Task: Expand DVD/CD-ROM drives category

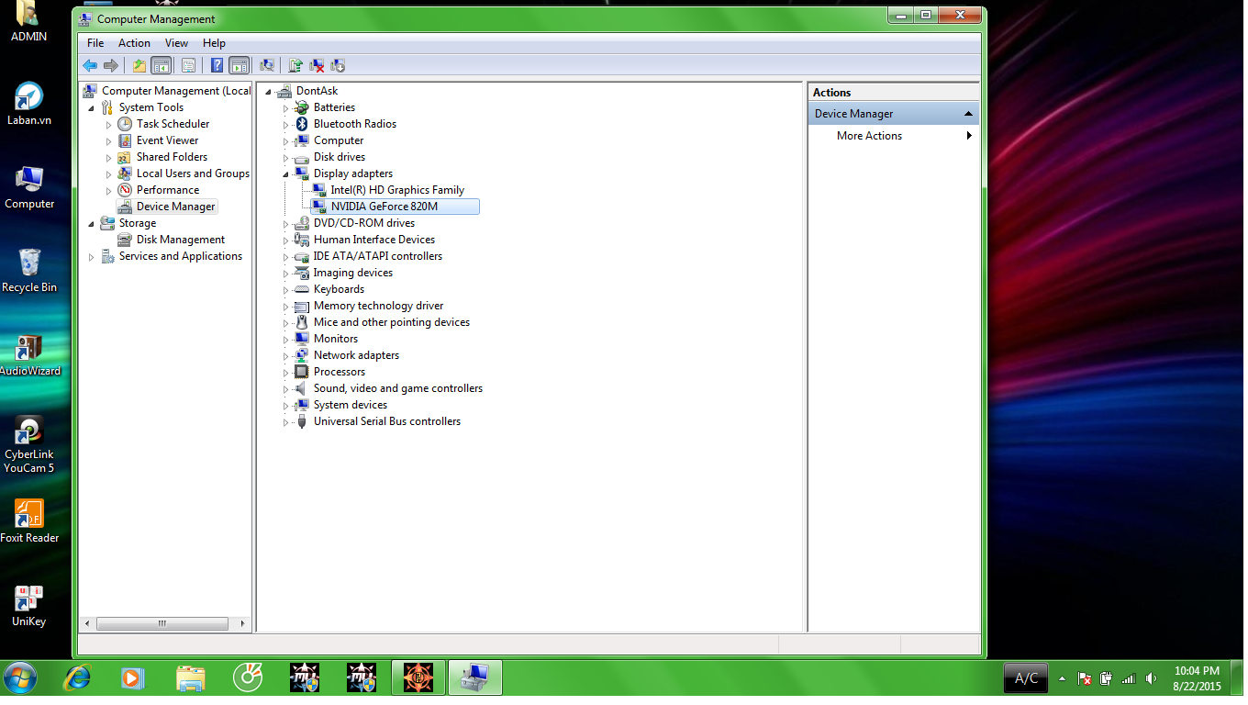Action: (285, 223)
